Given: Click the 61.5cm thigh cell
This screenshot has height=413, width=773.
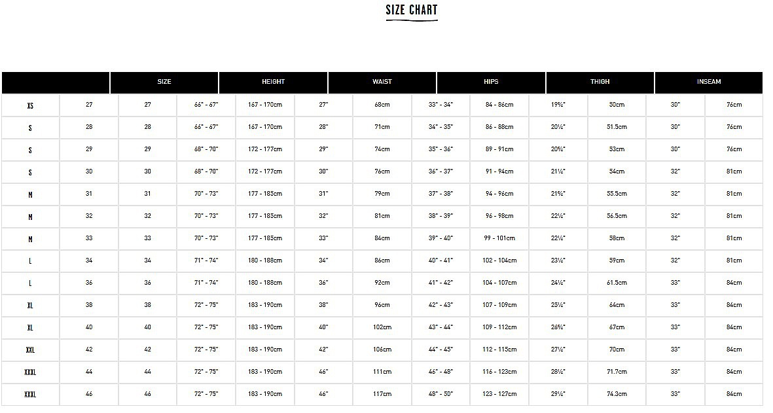Looking at the screenshot, I should point(617,283).
